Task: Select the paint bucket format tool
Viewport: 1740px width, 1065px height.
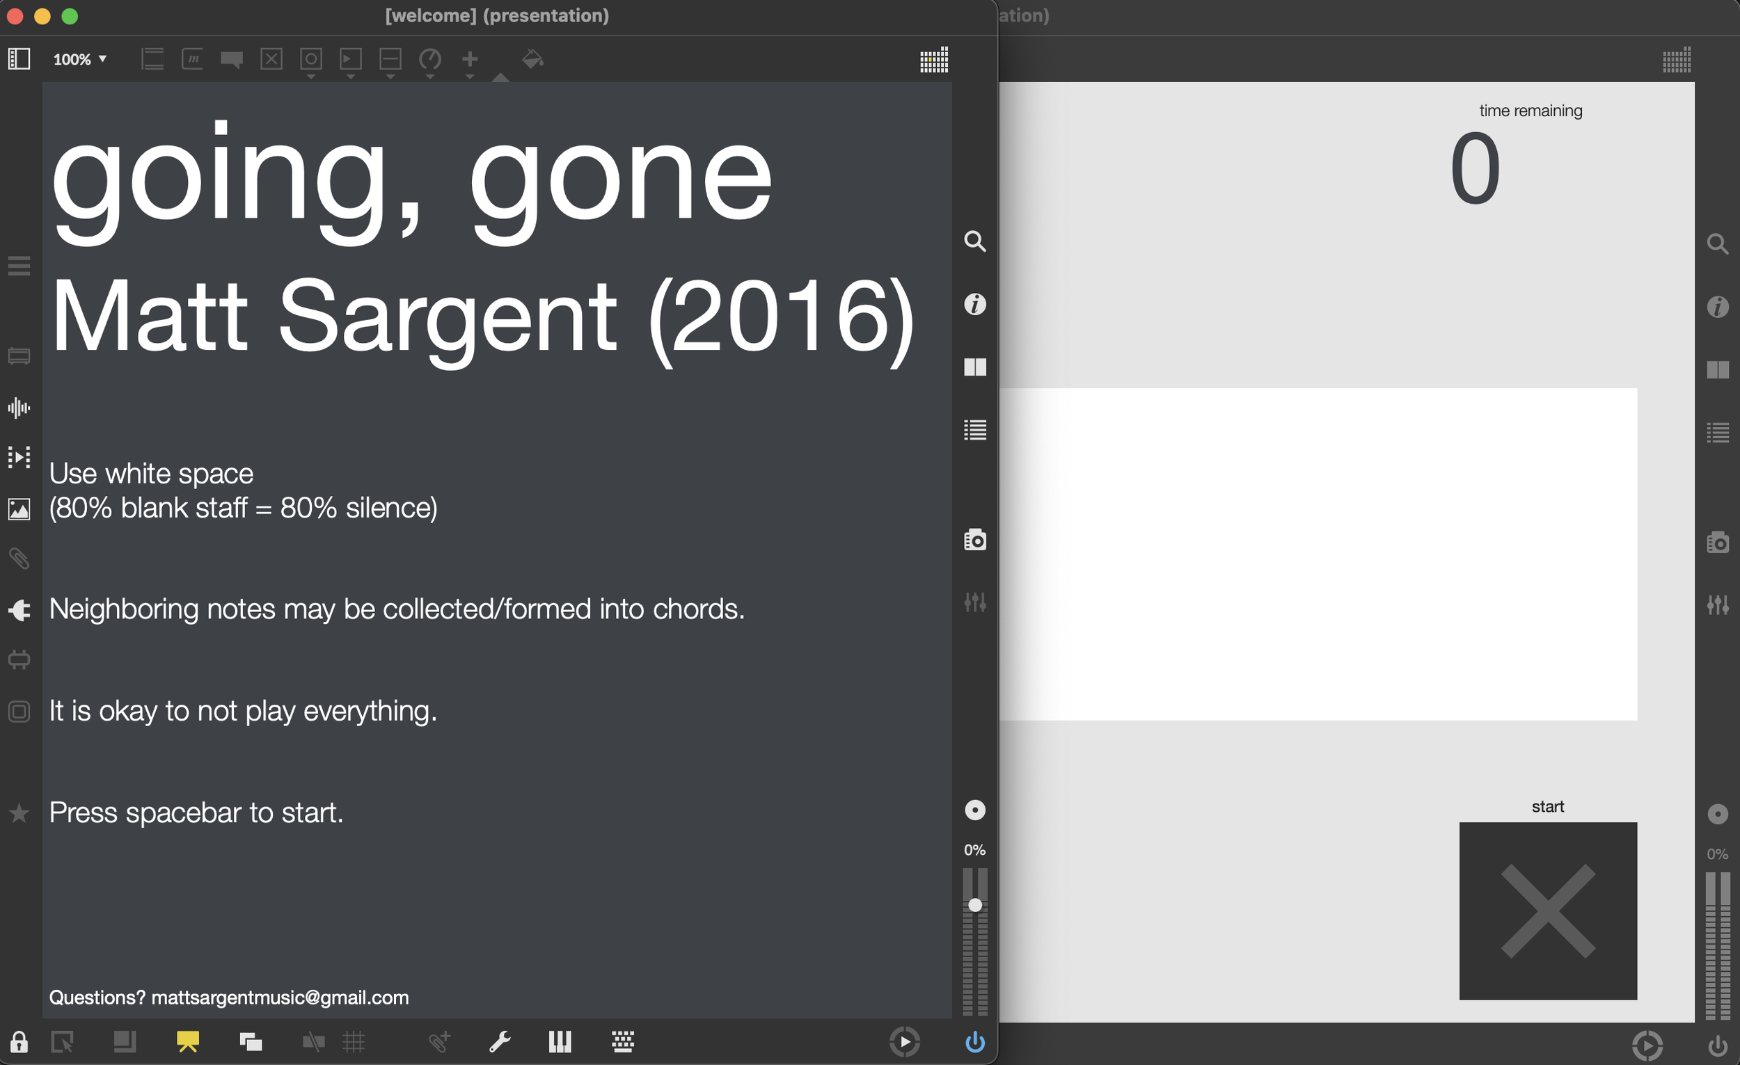Action: tap(532, 58)
